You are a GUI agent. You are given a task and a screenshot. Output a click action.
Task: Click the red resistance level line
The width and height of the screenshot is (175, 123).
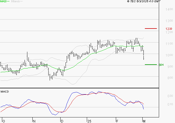(x=151, y=29)
